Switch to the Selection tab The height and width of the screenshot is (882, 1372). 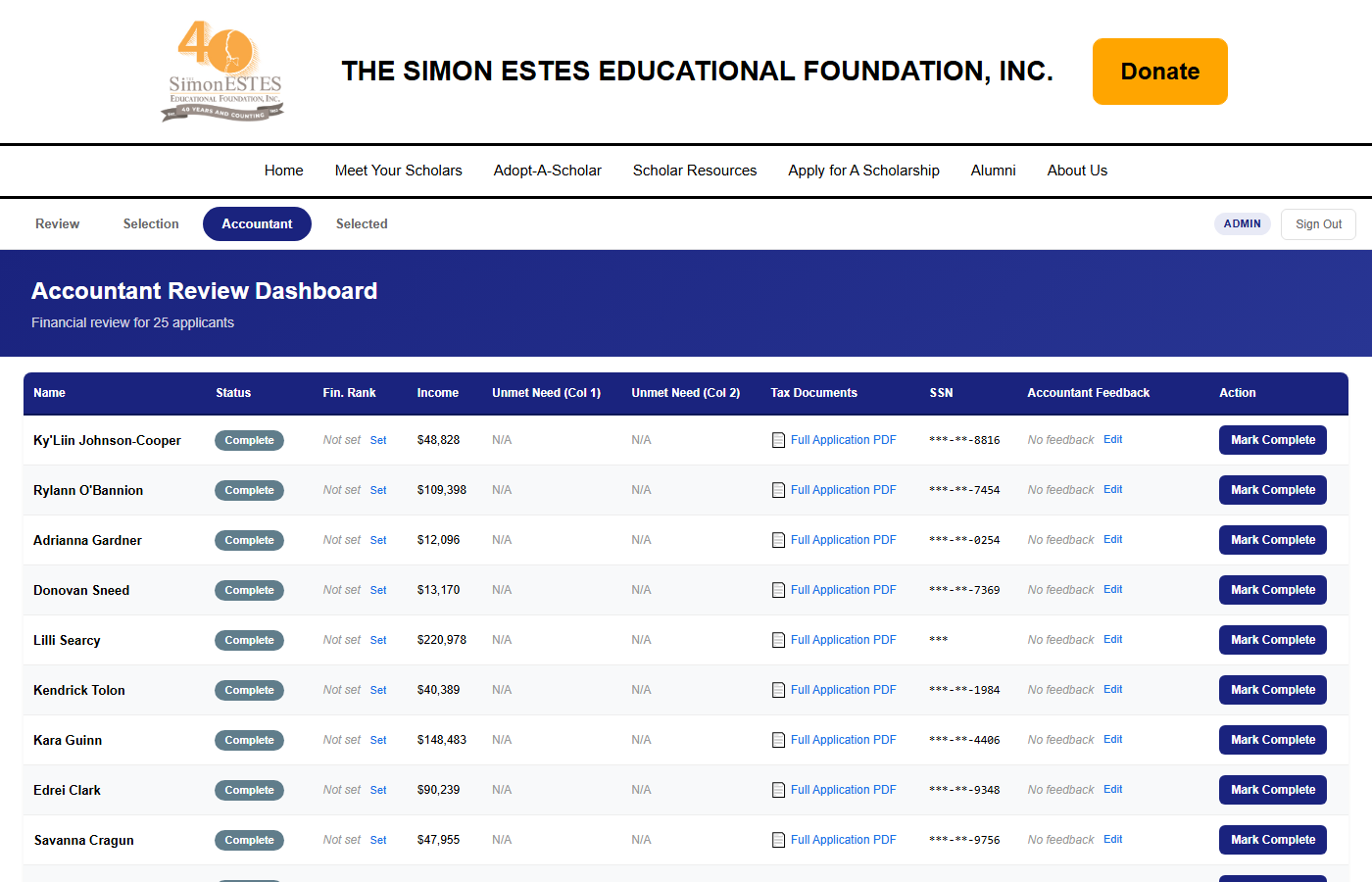151,223
